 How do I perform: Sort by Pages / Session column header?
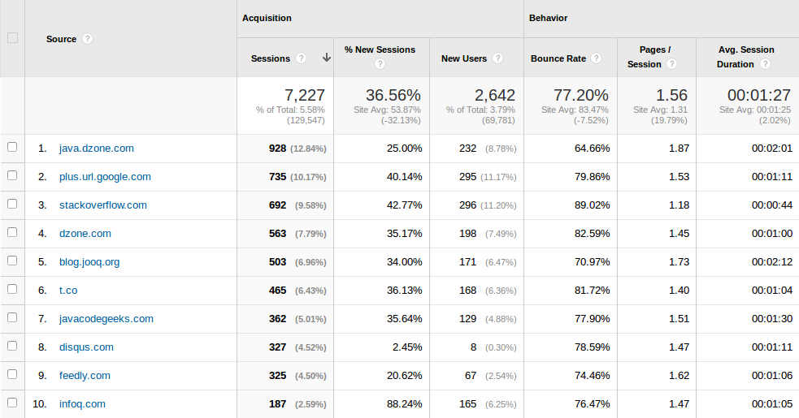coord(651,57)
